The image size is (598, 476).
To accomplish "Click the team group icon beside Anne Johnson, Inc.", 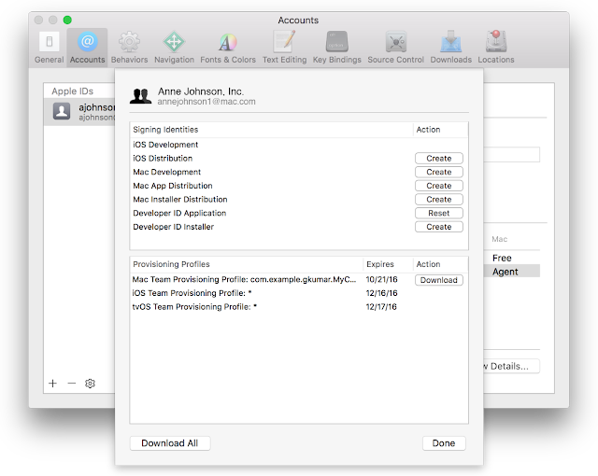I will [x=140, y=96].
